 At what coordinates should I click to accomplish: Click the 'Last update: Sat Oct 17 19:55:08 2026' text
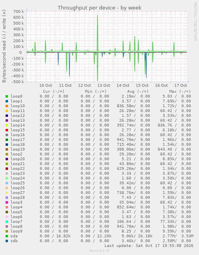[149, 246]
